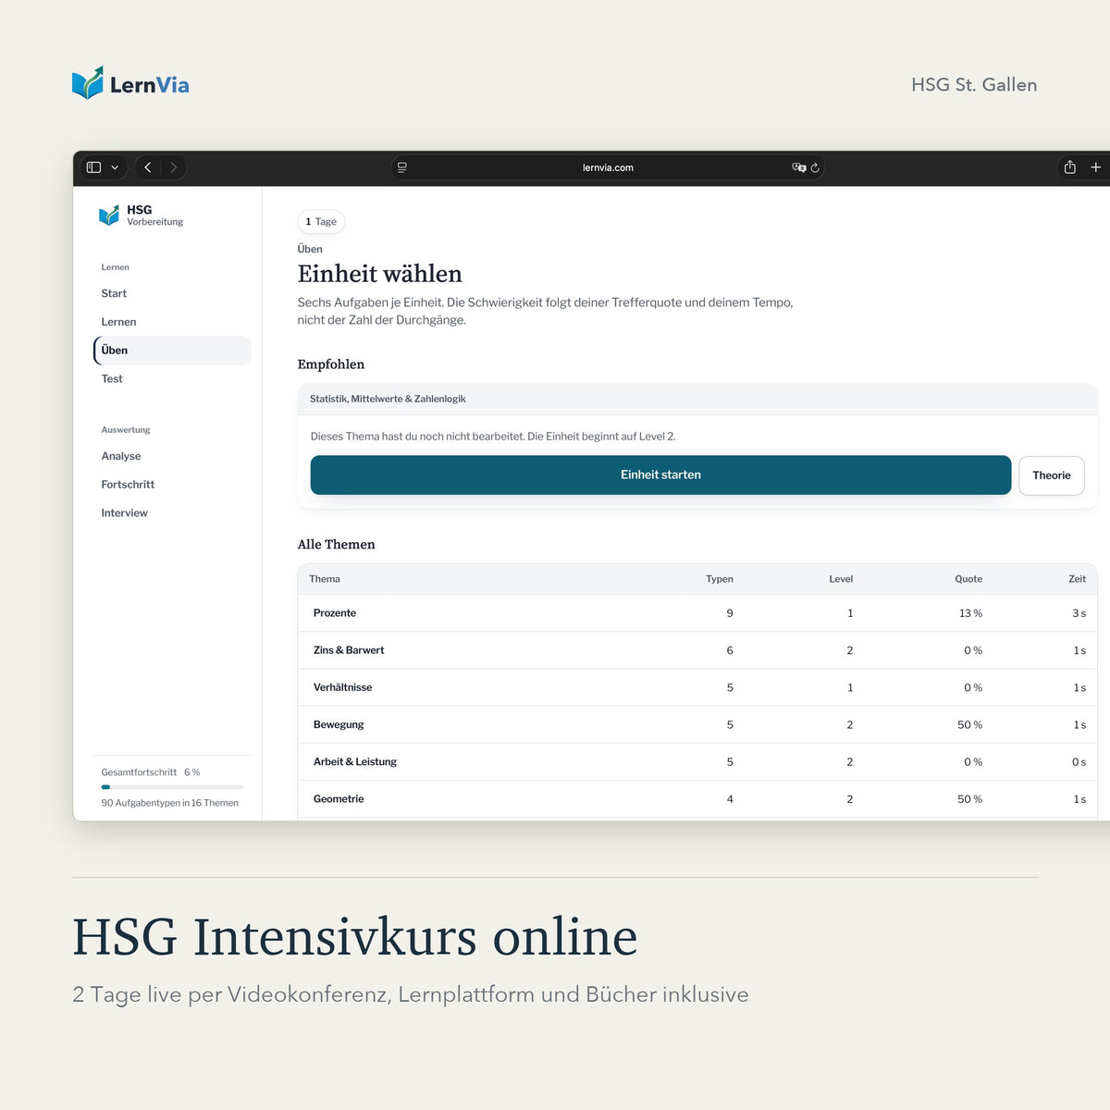Click the 13 % quote for Prozente
Image resolution: width=1110 pixels, height=1110 pixels.
click(970, 613)
